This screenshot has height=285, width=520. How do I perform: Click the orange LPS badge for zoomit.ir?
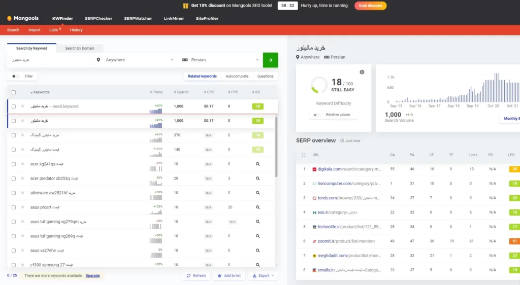point(514,241)
